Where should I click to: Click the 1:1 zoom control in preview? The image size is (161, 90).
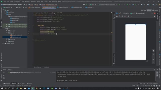point(153,59)
